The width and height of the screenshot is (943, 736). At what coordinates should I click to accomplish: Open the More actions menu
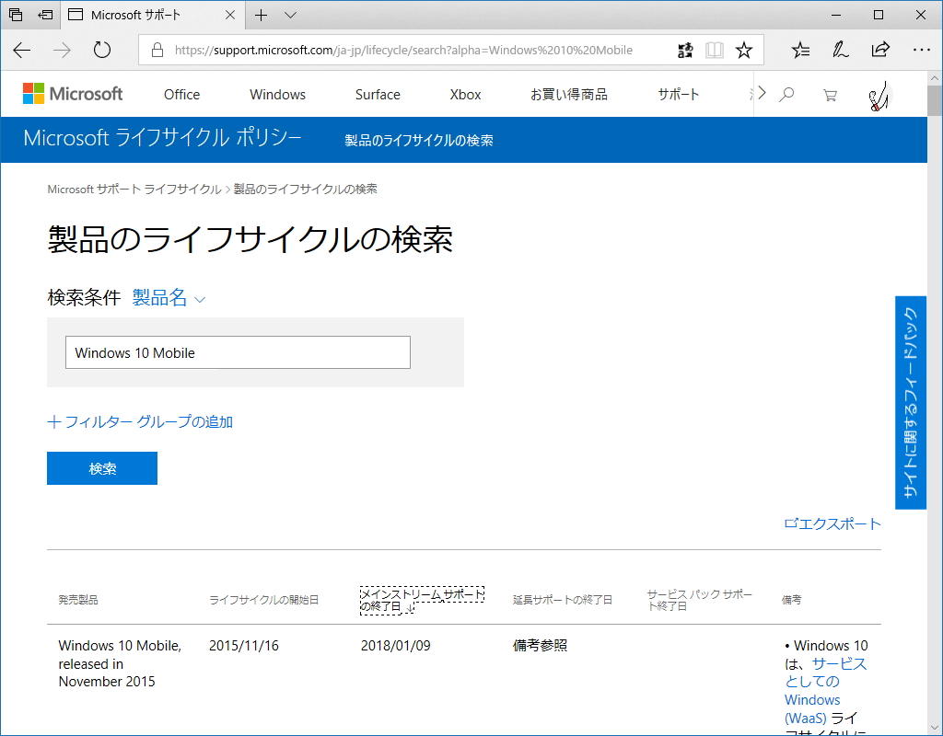921,50
